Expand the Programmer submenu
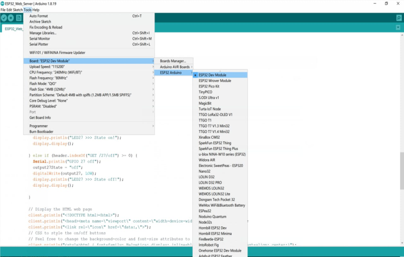This screenshot has width=404, height=257. [x=39, y=126]
